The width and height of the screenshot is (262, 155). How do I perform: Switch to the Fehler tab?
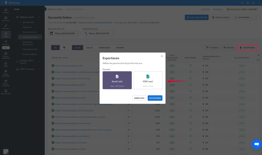click(89, 48)
